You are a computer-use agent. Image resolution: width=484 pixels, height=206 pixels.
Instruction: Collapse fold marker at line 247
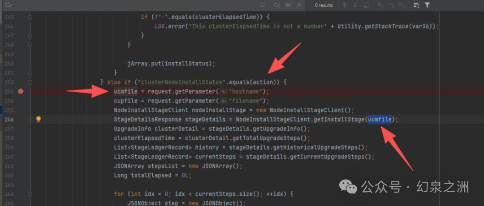coord(30,35)
